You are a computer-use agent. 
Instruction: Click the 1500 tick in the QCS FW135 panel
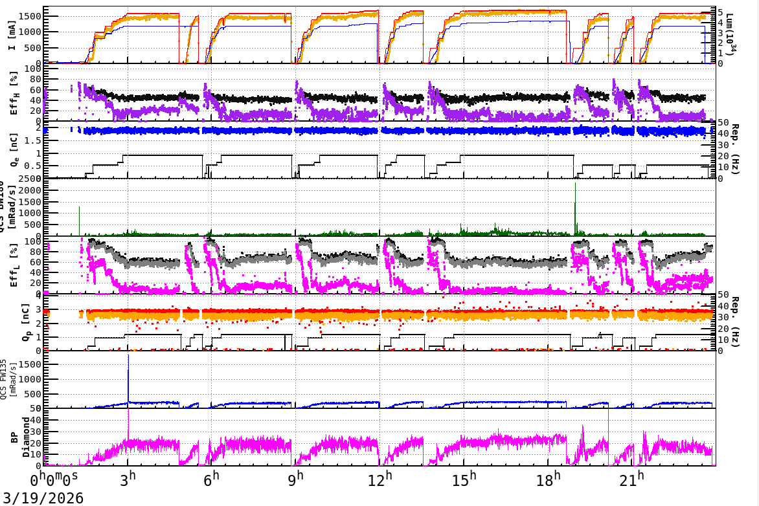tap(30, 364)
